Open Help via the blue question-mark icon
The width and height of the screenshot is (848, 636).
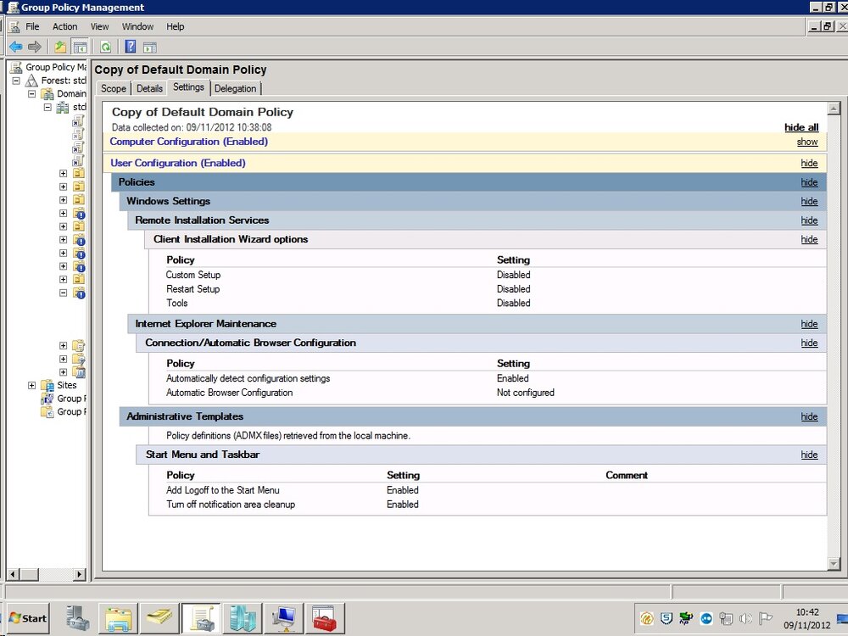(131, 47)
